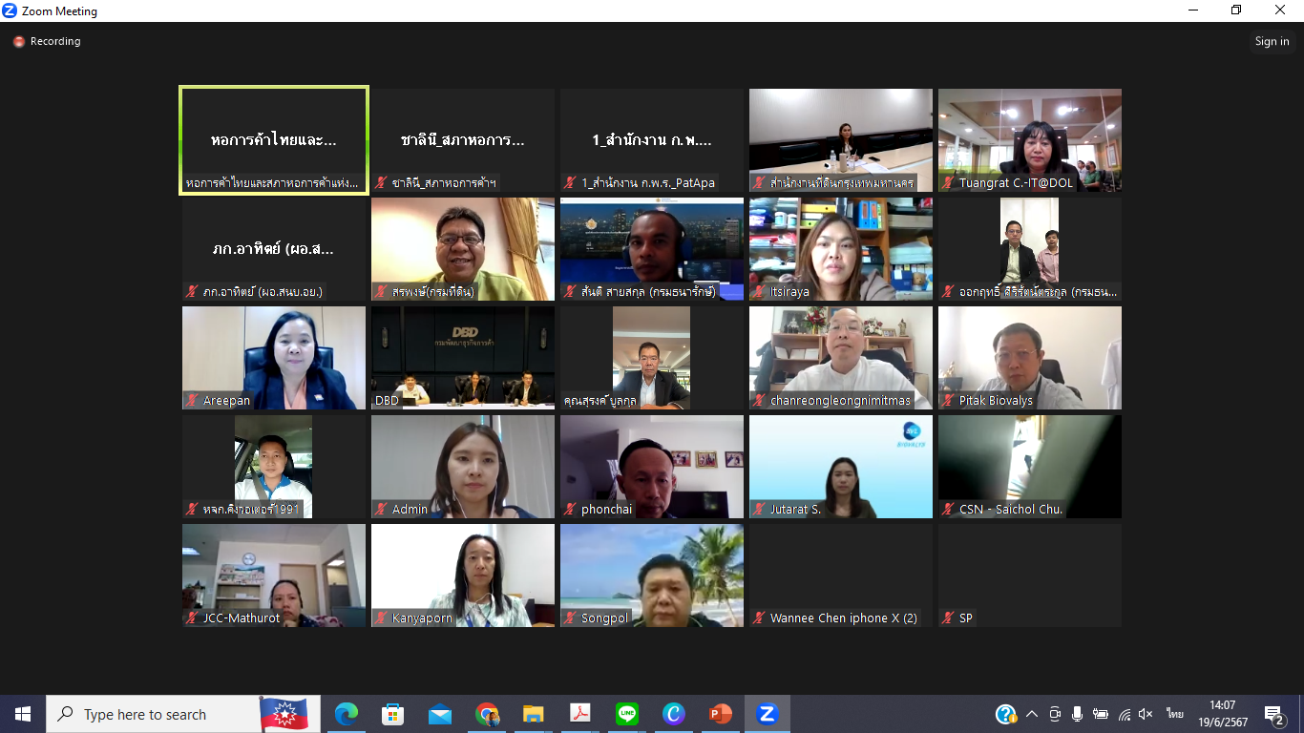Launch Adobe Acrobat from the taskbar
1304x733 pixels.
click(x=580, y=714)
